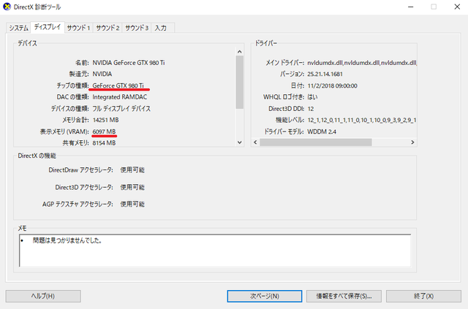The width and height of the screenshot is (468, 309).
Task: Click Direct3D アクセラレータ 使用可能 value
Action: tap(132, 187)
